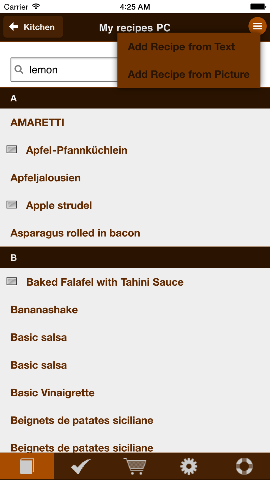Image resolution: width=270 pixels, height=480 pixels.
Task: Tap the recipes book tab icon
Action: [x=27, y=466]
